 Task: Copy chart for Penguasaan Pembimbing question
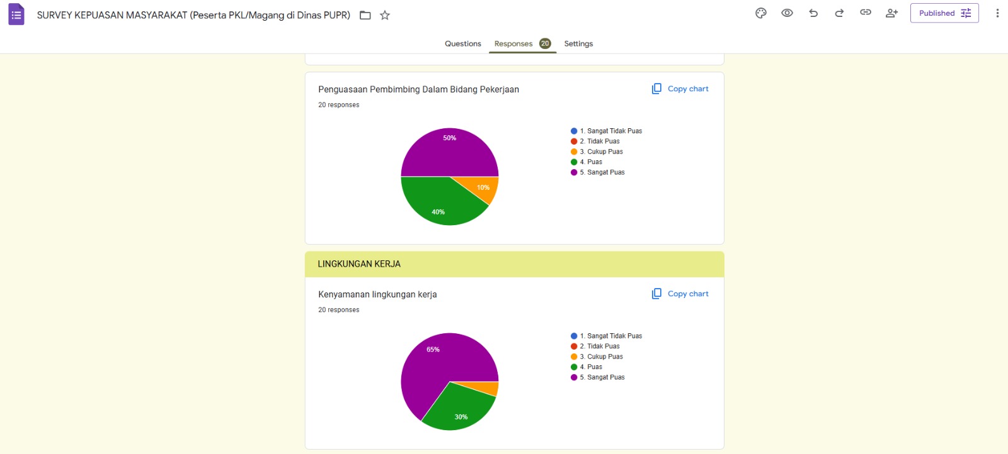(680, 89)
